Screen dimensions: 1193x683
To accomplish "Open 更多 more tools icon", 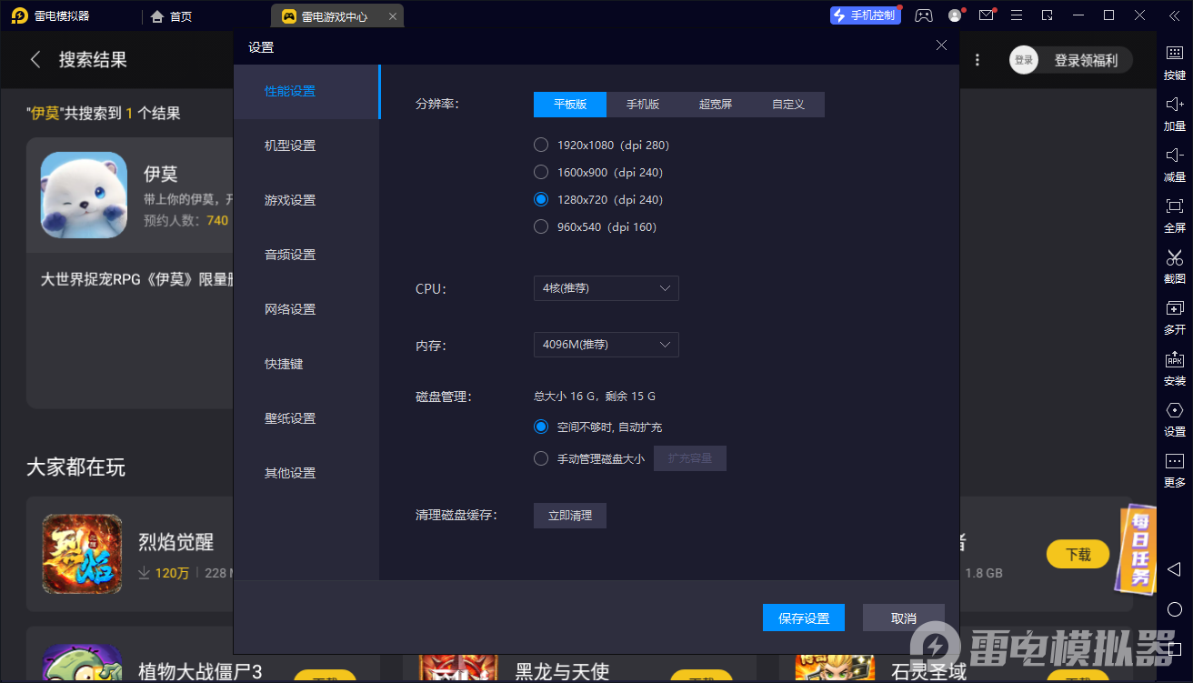I will coord(1175,470).
